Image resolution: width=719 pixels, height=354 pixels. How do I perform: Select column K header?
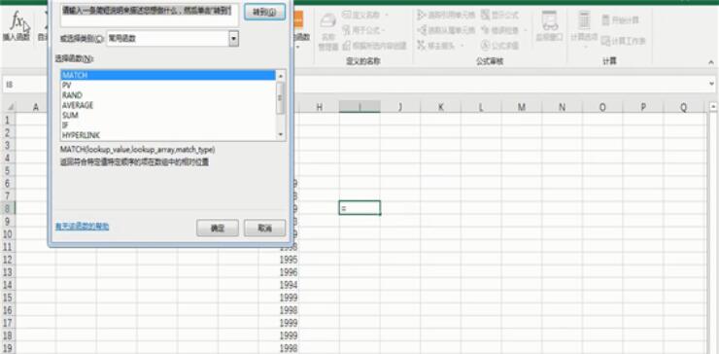coord(441,107)
